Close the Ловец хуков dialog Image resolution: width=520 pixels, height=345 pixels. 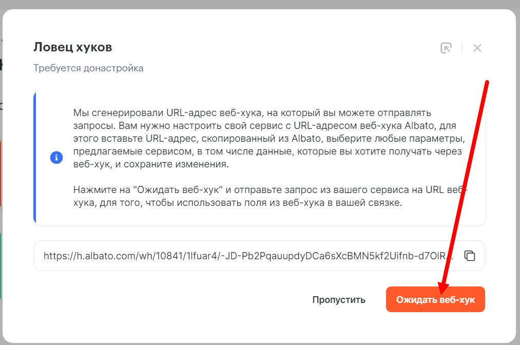tap(477, 48)
